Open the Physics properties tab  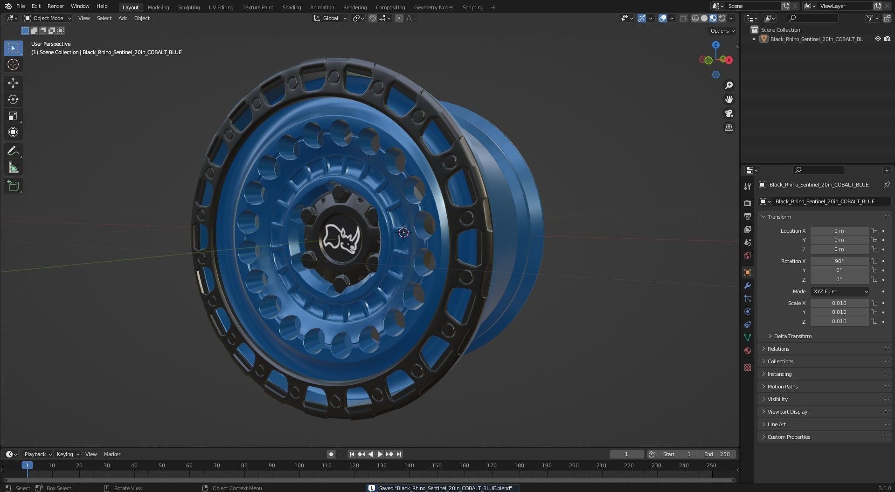tap(748, 312)
